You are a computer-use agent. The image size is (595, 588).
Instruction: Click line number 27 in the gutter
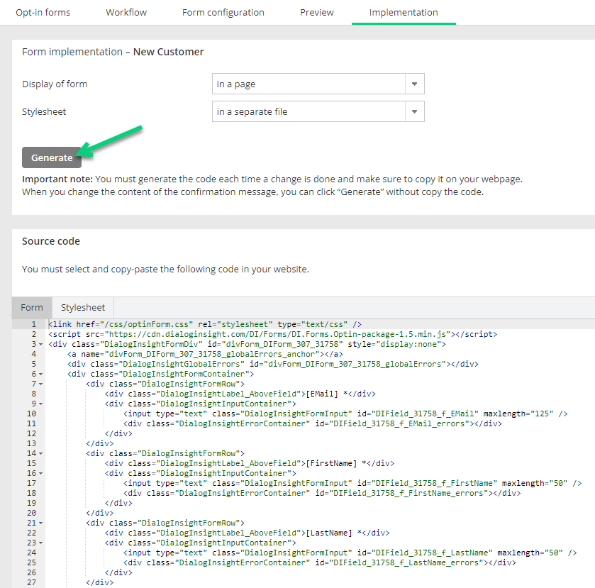point(31,582)
